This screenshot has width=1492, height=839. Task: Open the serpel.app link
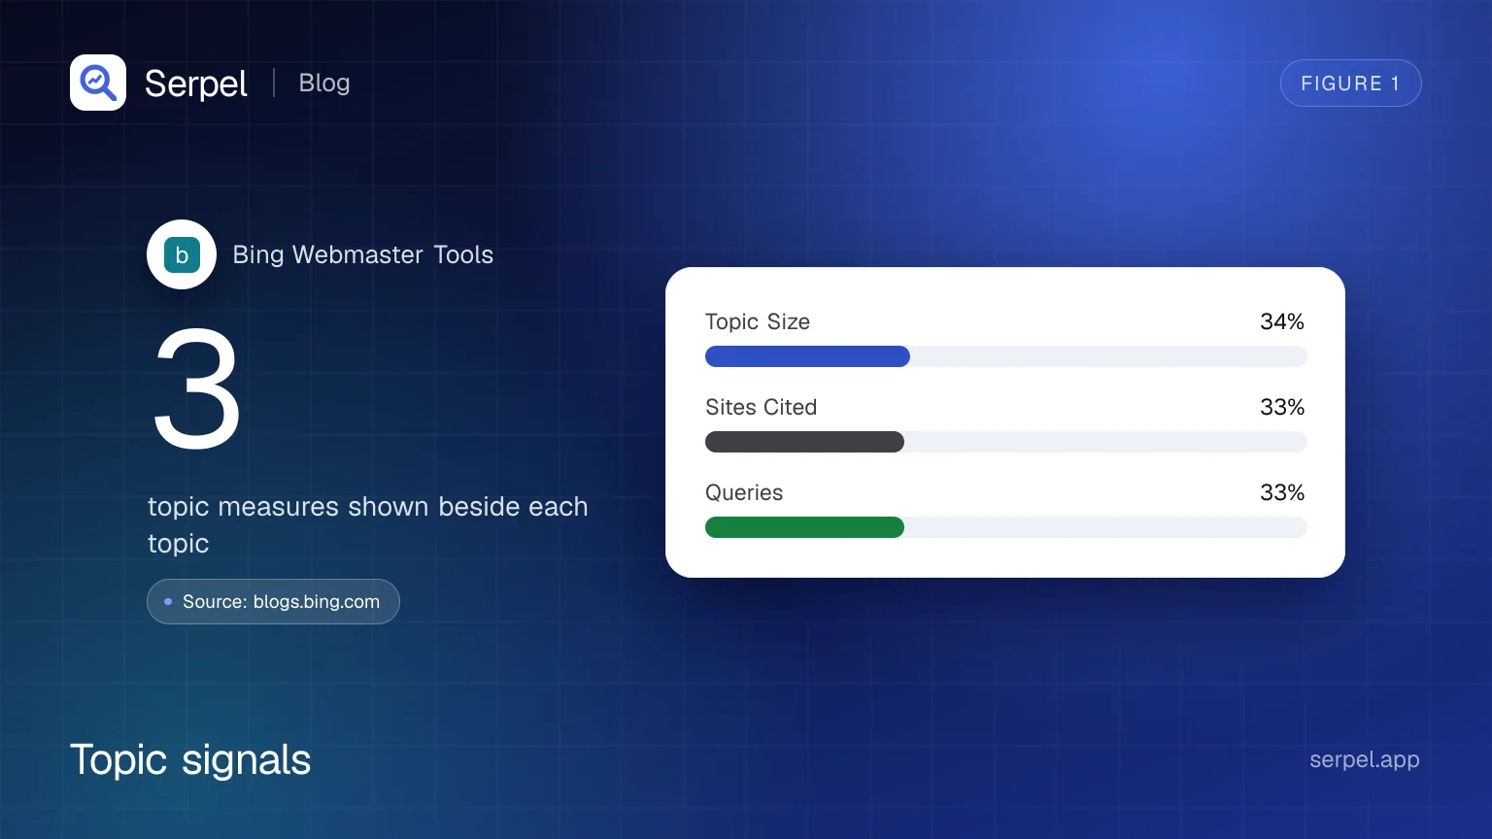1365,759
